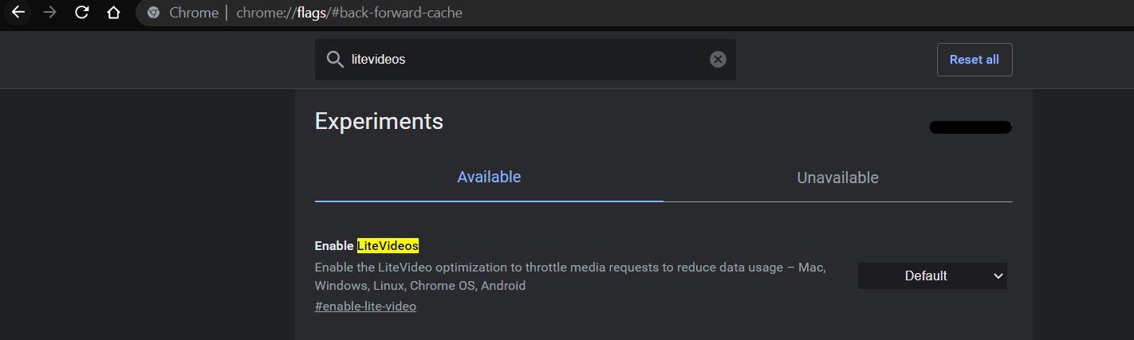Open the #enable-lite-video anchor link

coord(365,306)
